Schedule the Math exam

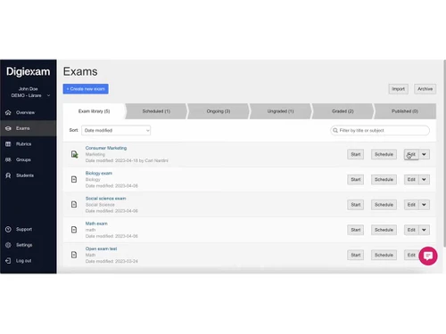point(384,230)
